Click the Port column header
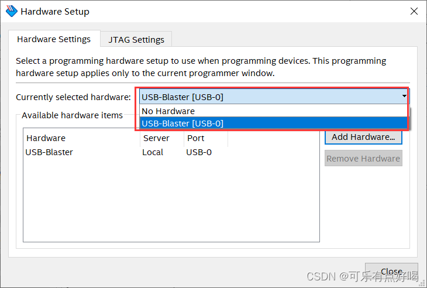The width and height of the screenshot is (427, 288). click(x=196, y=138)
